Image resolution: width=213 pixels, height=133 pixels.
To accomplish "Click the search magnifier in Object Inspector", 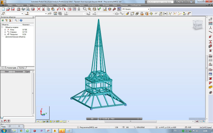I will click(x=16, y=21).
